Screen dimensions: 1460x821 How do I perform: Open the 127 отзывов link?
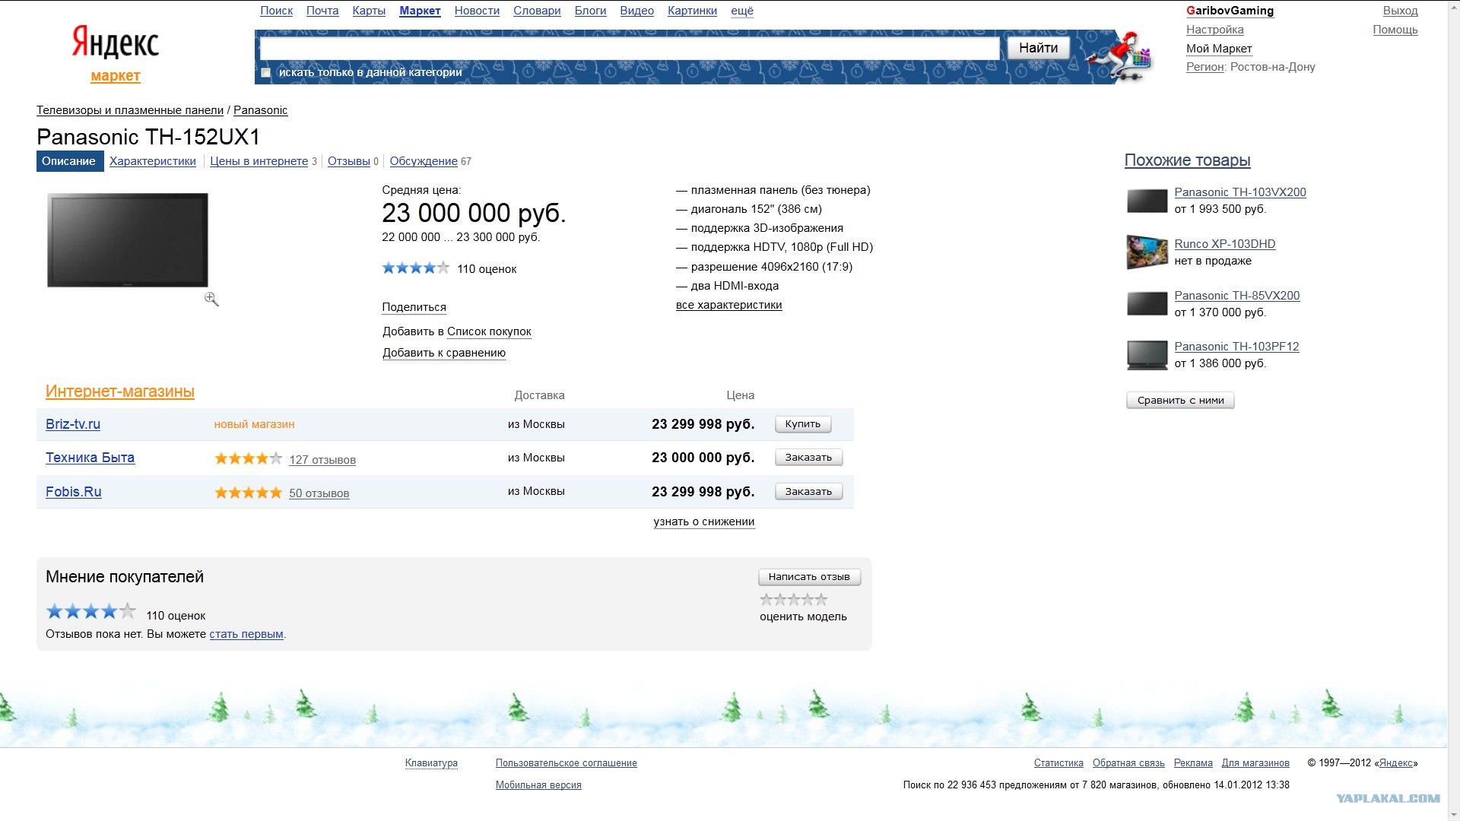pyautogui.click(x=322, y=460)
